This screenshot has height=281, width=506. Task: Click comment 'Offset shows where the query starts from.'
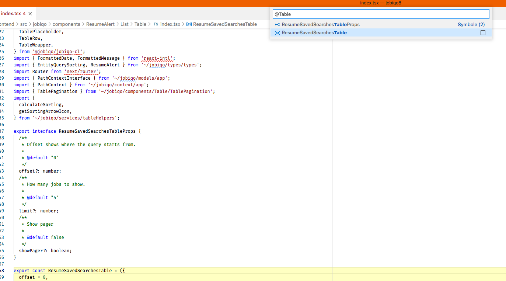pyautogui.click(x=81, y=144)
